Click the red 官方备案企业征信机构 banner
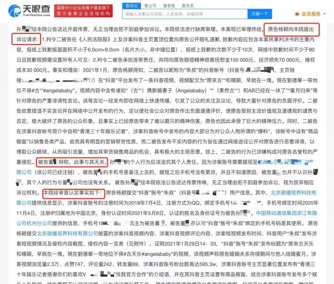Viewport: 334px width, 284px height. (x=83, y=11)
